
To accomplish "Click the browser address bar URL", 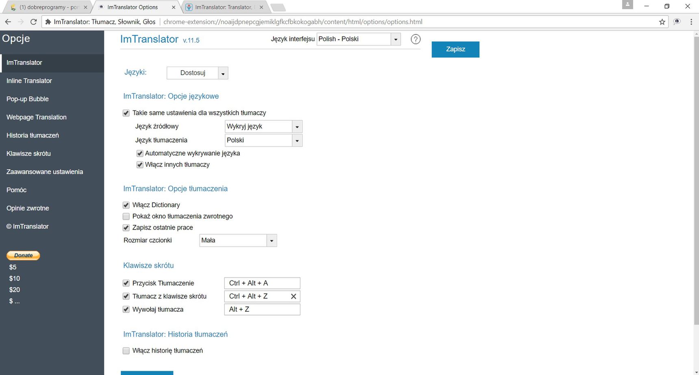I will [293, 22].
